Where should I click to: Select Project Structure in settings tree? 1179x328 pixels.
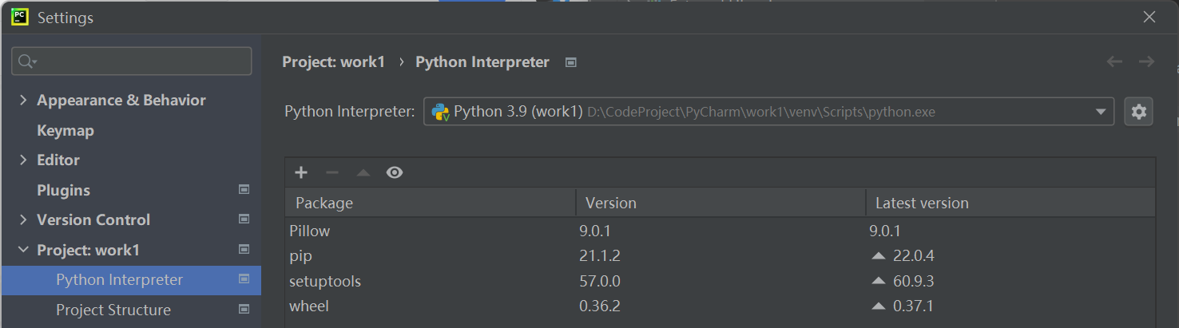(x=113, y=310)
